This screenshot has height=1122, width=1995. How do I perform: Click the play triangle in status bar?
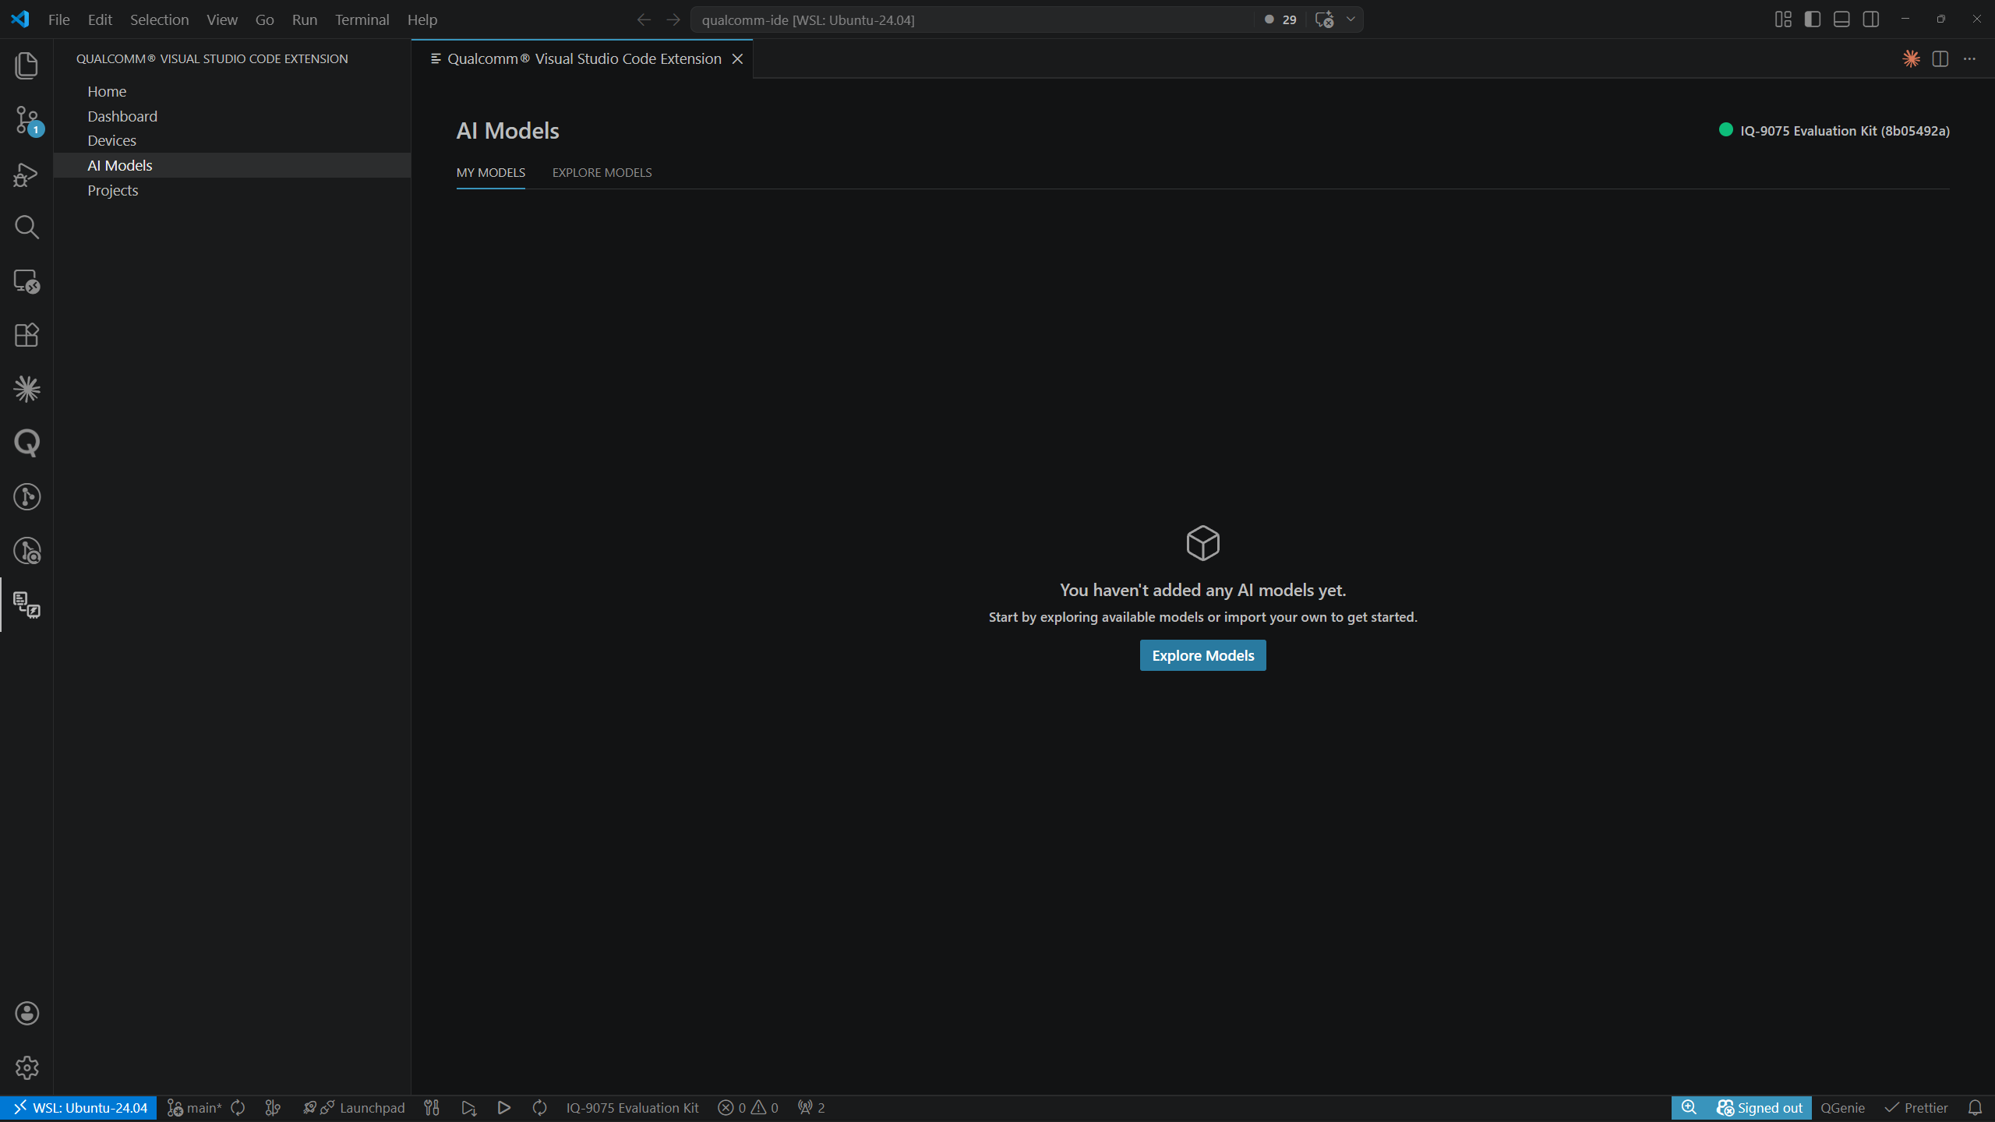(x=504, y=1108)
